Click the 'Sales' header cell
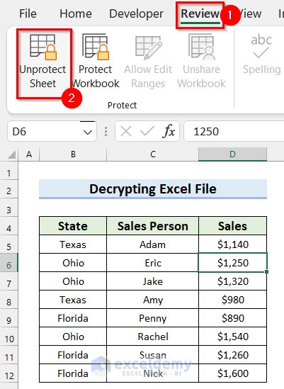Viewport: 284px width, 389px height. click(233, 226)
